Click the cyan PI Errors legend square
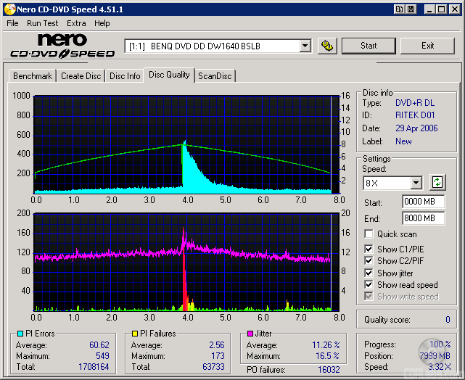 19,334
